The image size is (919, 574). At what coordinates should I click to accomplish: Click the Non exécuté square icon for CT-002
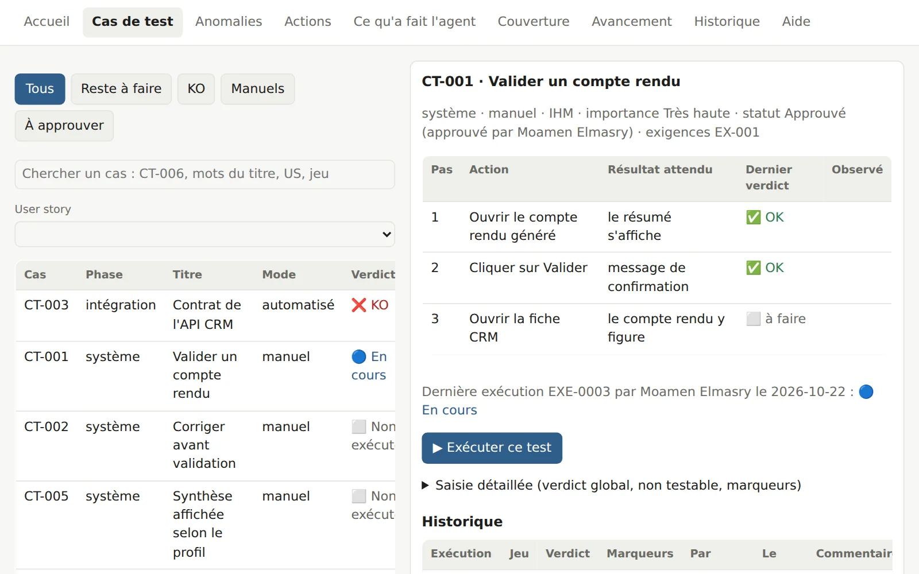[x=359, y=427]
